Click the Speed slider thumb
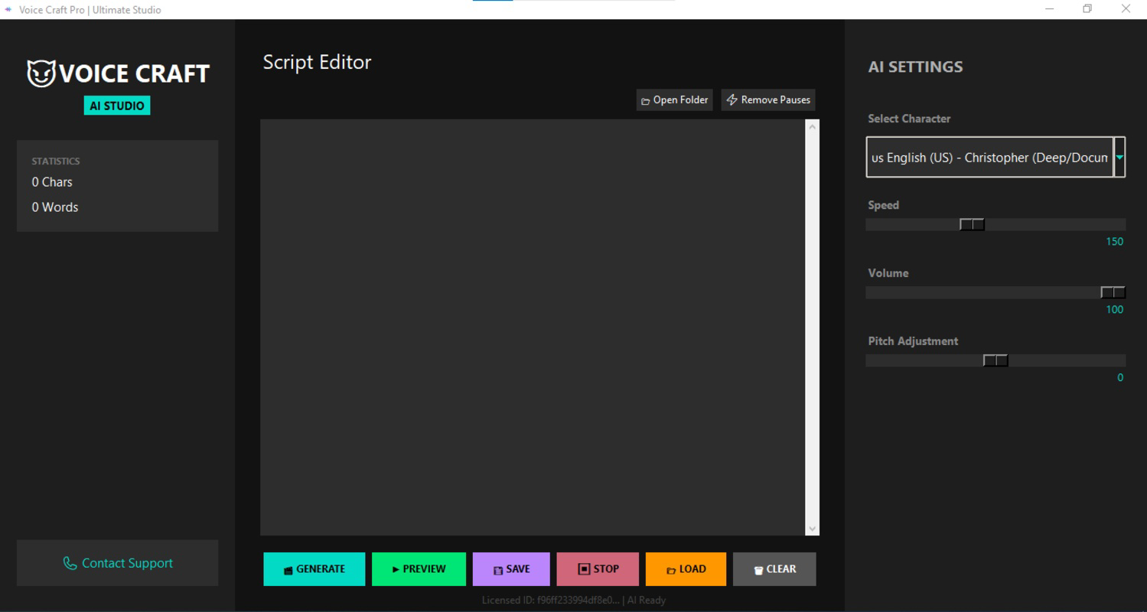This screenshot has width=1147, height=612. pos(972,224)
